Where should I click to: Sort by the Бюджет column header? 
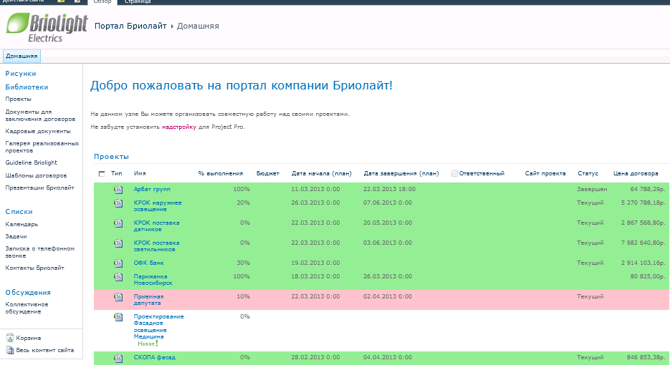coord(267,173)
